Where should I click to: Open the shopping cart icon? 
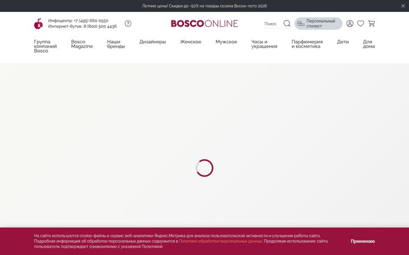point(372,23)
